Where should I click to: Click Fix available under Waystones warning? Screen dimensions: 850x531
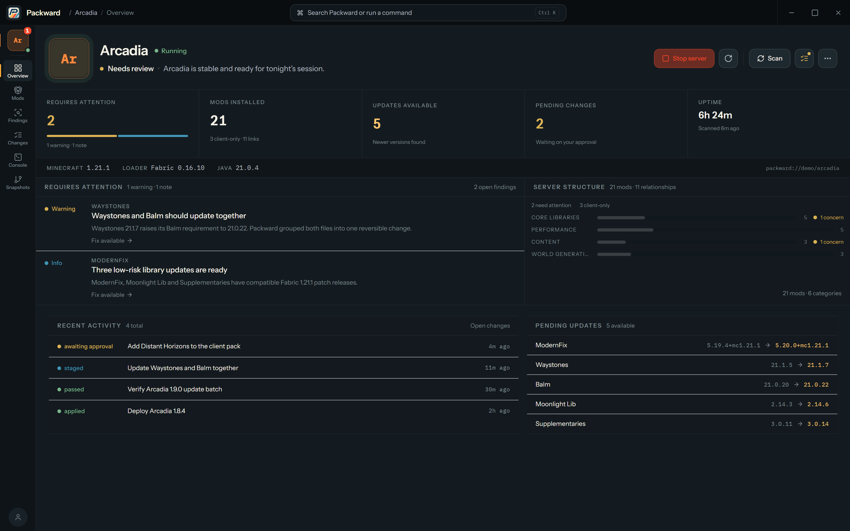tap(112, 241)
